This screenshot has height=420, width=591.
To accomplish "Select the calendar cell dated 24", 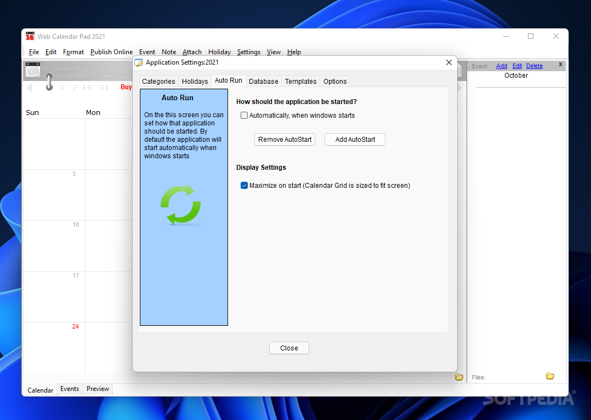I will (54, 347).
